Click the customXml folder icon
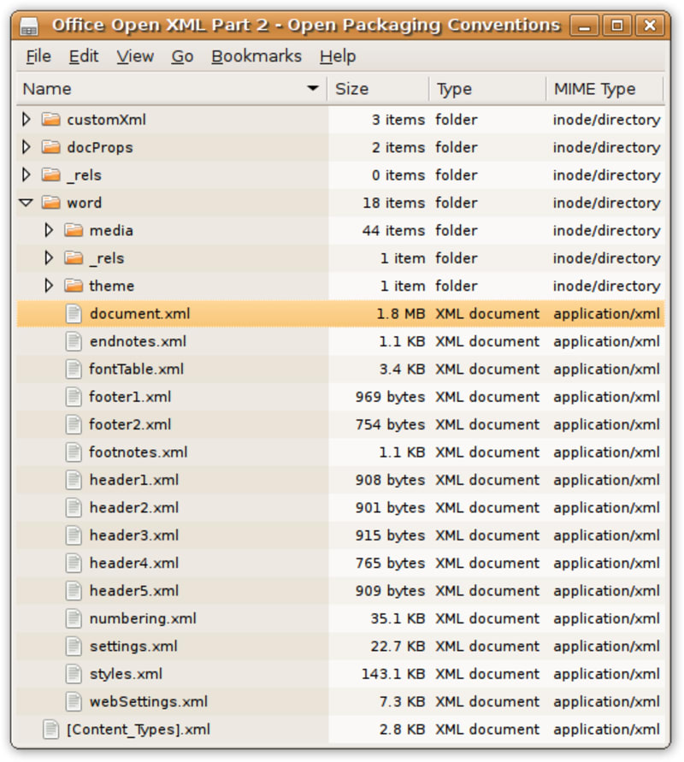 (50, 120)
